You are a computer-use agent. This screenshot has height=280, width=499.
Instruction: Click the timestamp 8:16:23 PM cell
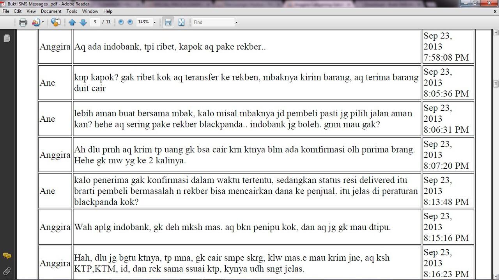tap(448, 263)
